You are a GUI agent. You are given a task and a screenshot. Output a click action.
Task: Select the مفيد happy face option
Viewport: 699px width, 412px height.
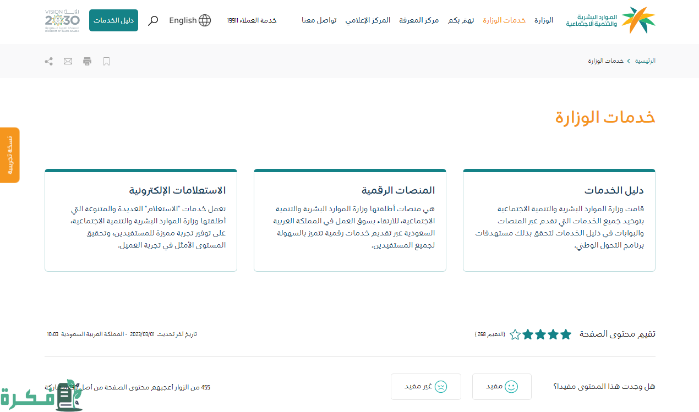click(501, 387)
